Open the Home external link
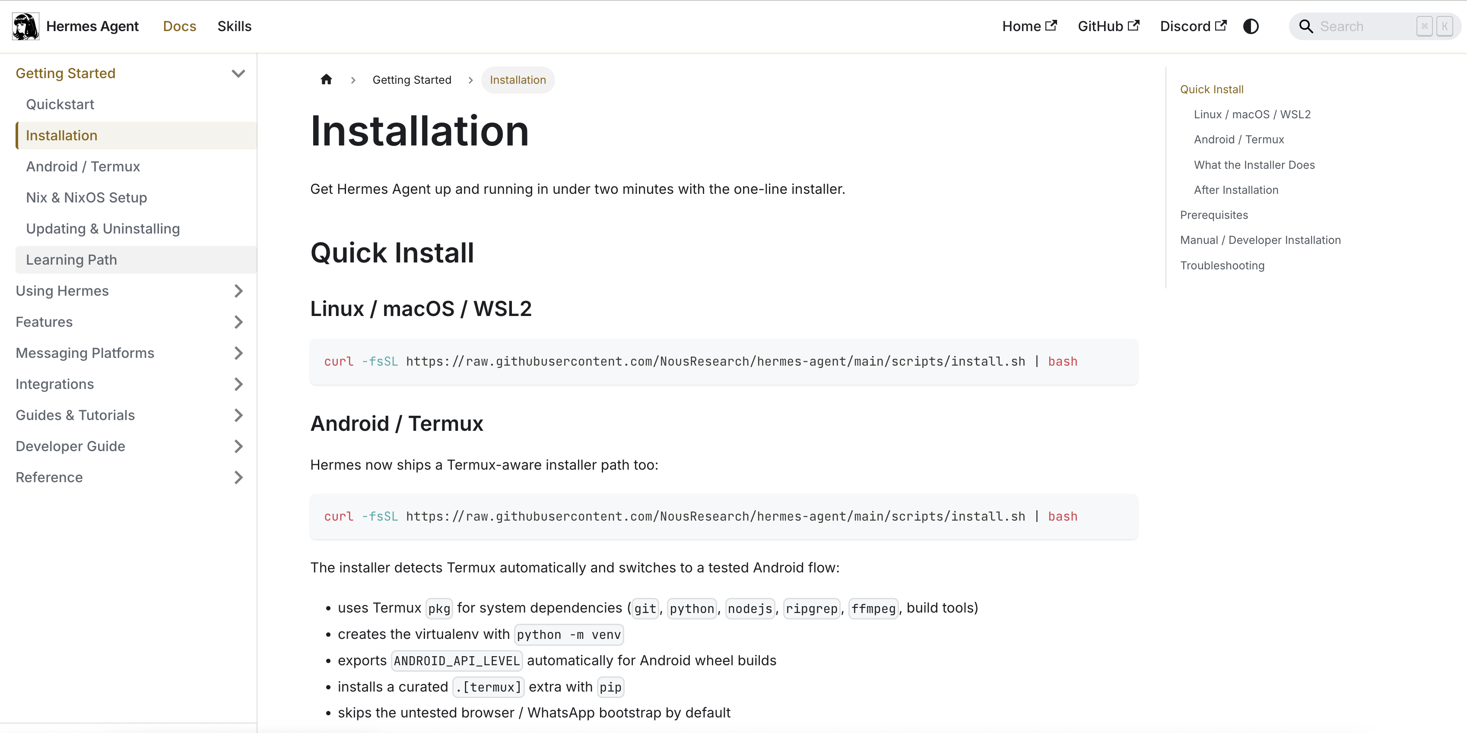Image resolution: width=1467 pixels, height=733 pixels. coord(1029,26)
